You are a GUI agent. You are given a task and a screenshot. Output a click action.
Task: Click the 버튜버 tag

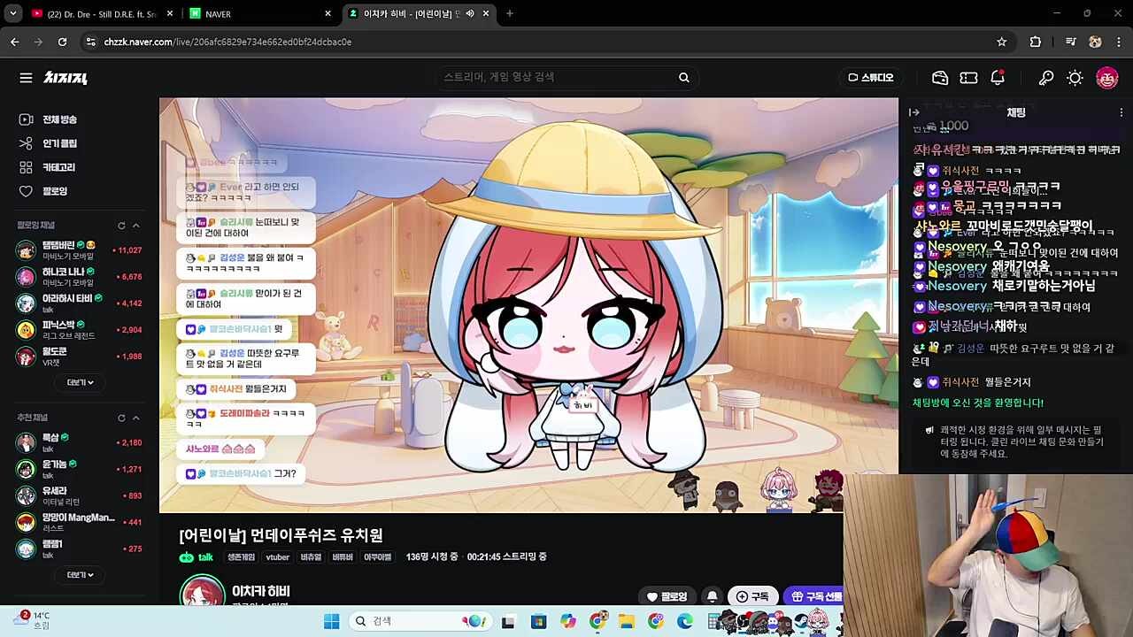343,557
